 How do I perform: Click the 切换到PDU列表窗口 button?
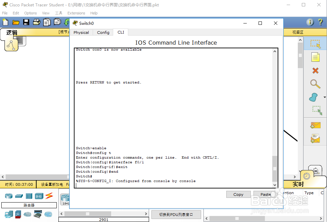click(176, 215)
